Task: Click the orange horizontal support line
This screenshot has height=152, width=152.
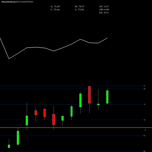Action: (x=76, y=128)
